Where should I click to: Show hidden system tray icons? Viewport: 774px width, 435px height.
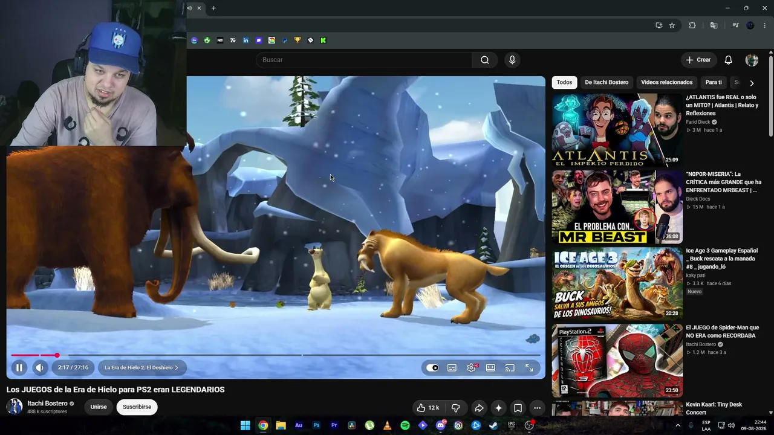pyautogui.click(x=677, y=425)
